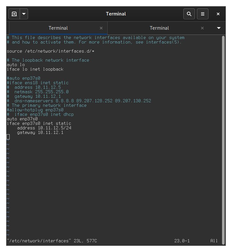Click the '# This file describes' comment line
The width and height of the screenshot is (232, 252).
click(95, 38)
